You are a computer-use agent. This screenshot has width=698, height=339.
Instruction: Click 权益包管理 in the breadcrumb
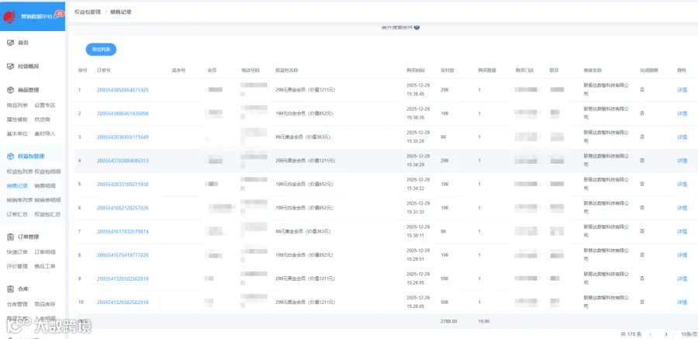click(x=88, y=12)
